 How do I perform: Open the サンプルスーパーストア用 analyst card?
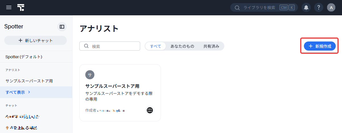point(120,93)
